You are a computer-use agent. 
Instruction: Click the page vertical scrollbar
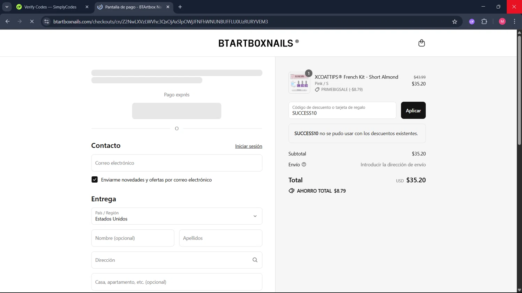tap(519, 90)
